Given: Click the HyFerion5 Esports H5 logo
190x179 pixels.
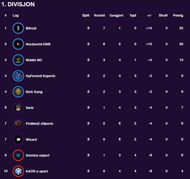Looking at the screenshot, I should pos(18,76).
